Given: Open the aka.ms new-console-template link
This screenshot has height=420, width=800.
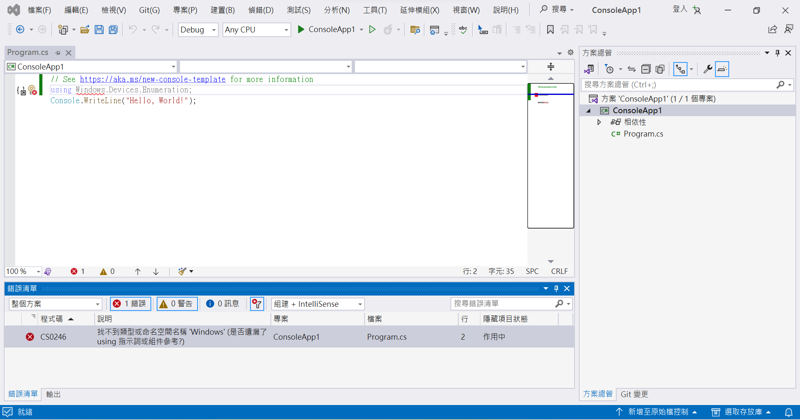Looking at the screenshot, I should 152,80.
